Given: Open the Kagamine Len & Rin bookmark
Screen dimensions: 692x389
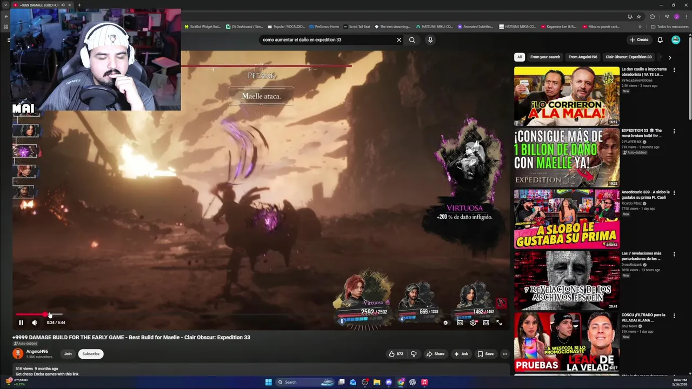Looking at the screenshot, I should (558, 26).
